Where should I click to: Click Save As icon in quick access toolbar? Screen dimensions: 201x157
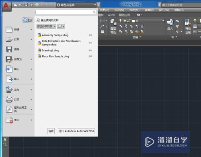pos(31,5)
